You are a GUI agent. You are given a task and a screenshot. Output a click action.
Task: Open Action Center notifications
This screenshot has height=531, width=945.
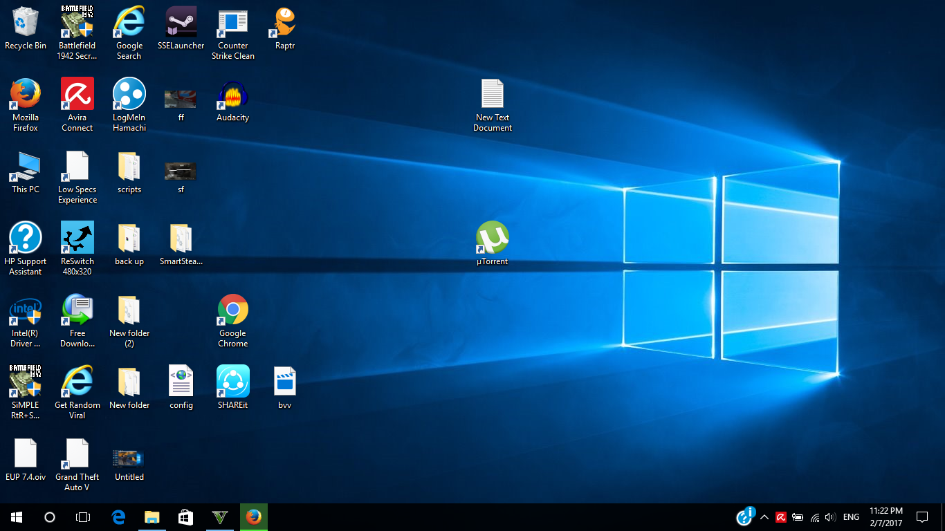[x=922, y=517]
